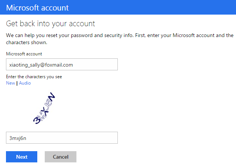
Task: Click the Next button
Action: tap(22, 157)
